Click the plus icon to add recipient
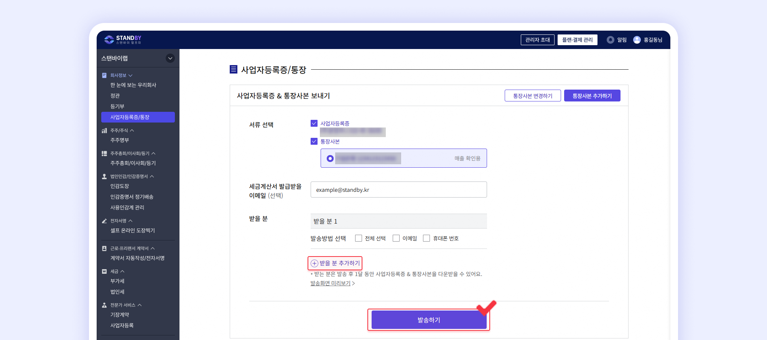767x340 pixels. click(314, 263)
